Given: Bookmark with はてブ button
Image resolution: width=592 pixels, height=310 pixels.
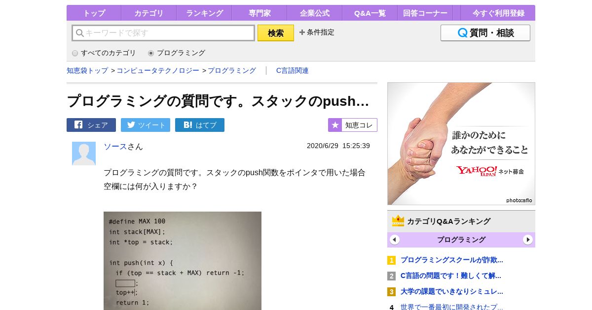Looking at the screenshot, I should tap(200, 125).
